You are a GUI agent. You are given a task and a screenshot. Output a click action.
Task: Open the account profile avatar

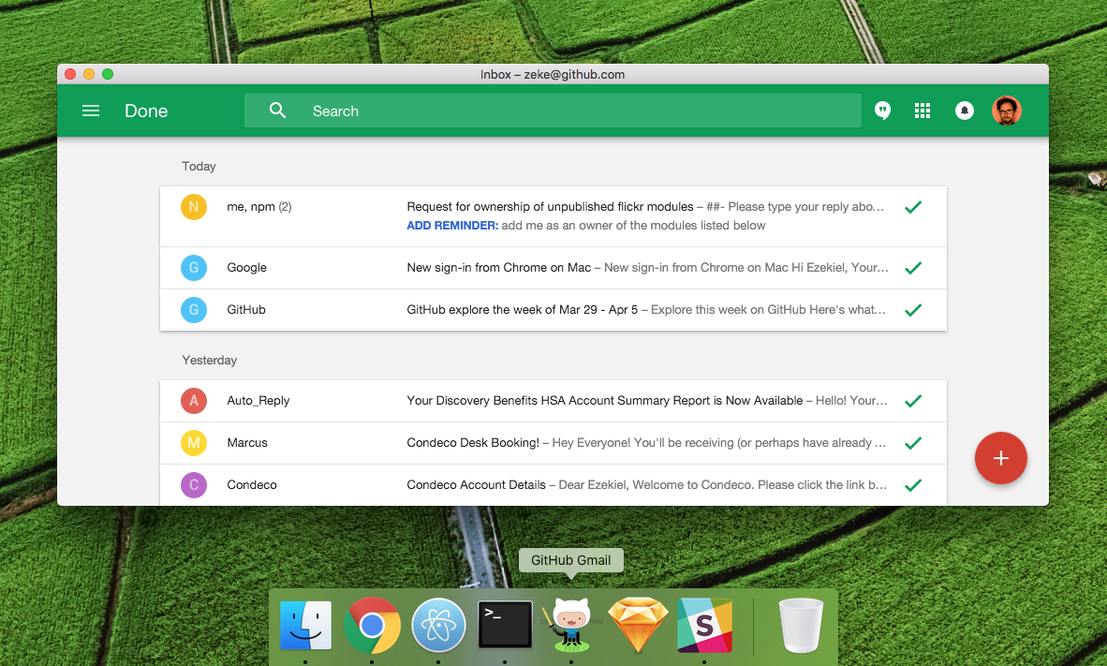1007,111
